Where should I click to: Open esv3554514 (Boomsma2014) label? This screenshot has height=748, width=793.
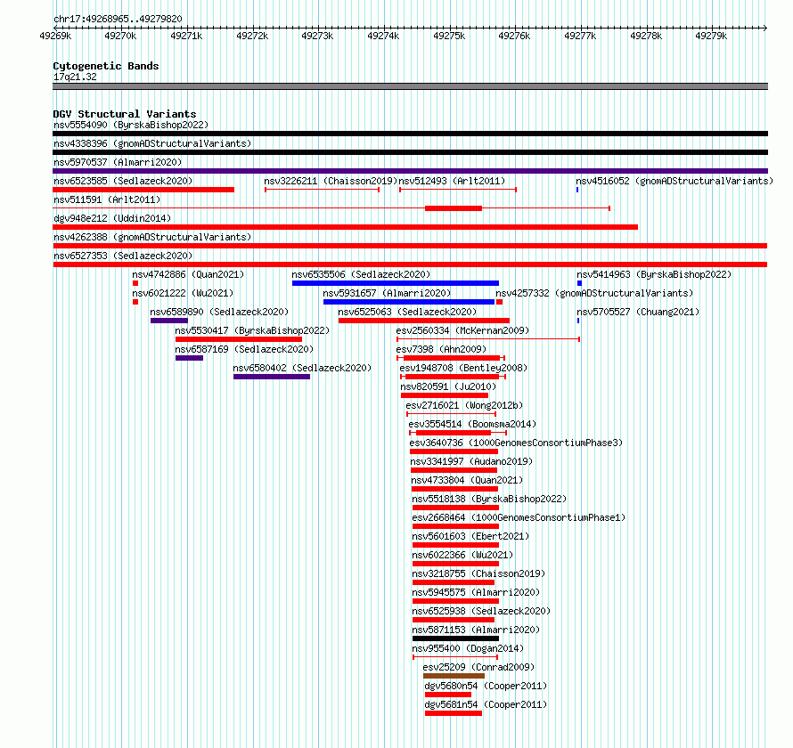[472, 424]
